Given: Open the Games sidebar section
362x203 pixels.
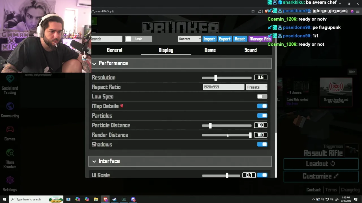Looking at the screenshot, I should (10, 133).
